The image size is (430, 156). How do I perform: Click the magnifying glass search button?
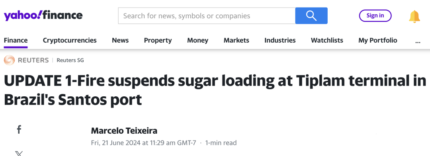(x=311, y=16)
